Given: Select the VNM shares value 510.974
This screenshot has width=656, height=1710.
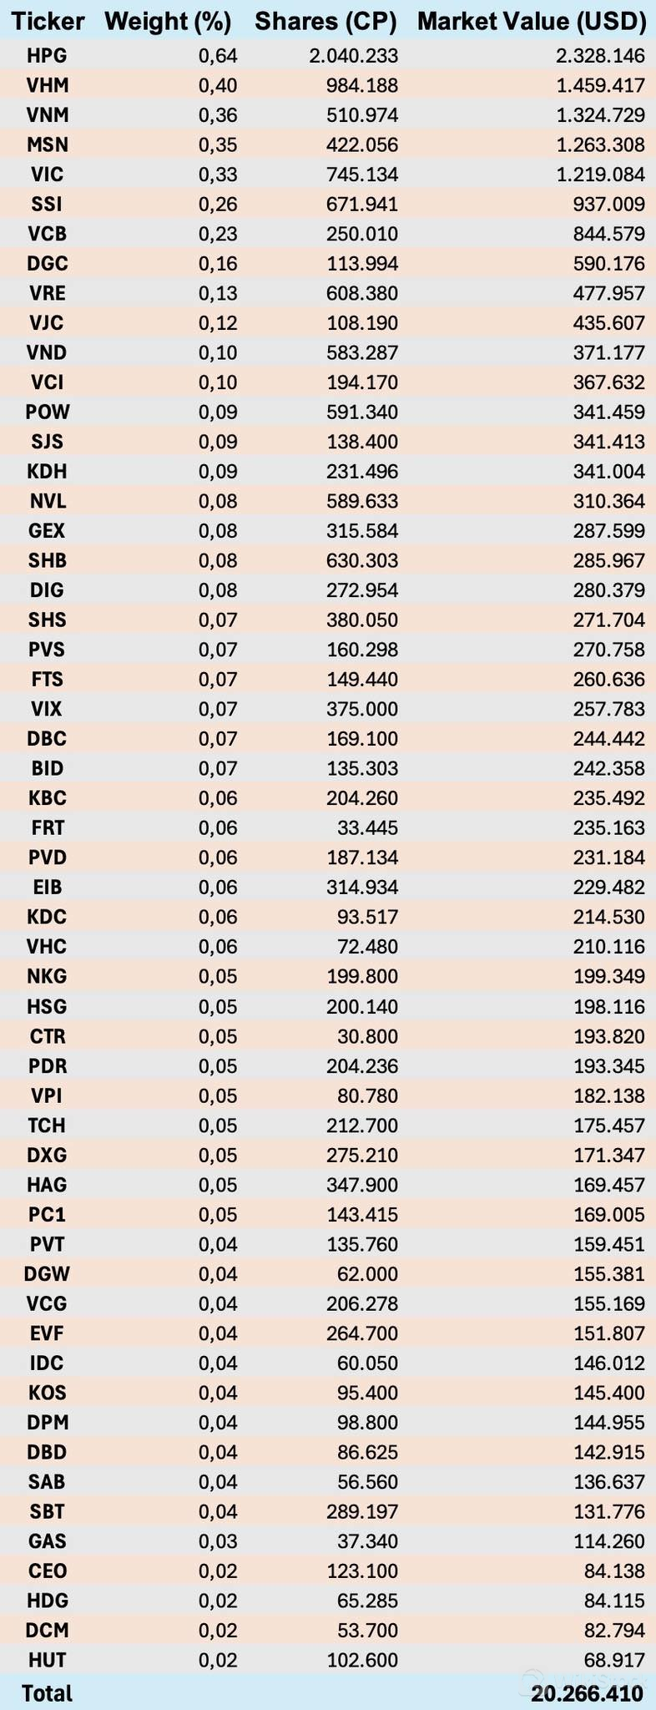Looking at the screenshot, I should point(363,115).
